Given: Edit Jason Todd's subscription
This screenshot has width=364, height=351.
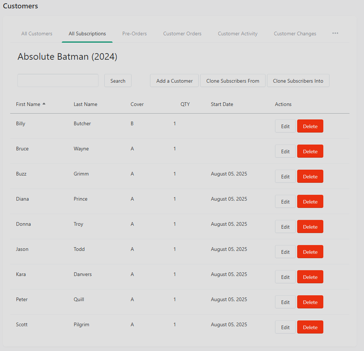Looking at the screenshot, I should click(x=285, y=252).
